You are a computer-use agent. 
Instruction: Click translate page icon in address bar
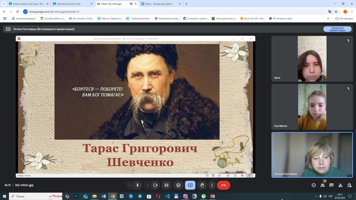point(330,12)
